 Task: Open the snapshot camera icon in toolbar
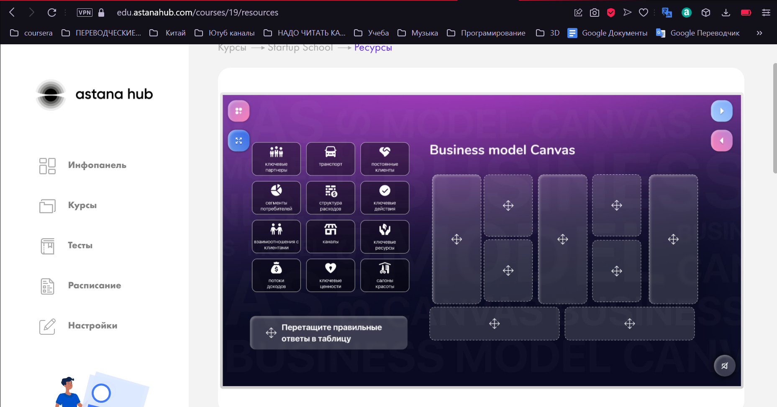(x=595, y=13)
